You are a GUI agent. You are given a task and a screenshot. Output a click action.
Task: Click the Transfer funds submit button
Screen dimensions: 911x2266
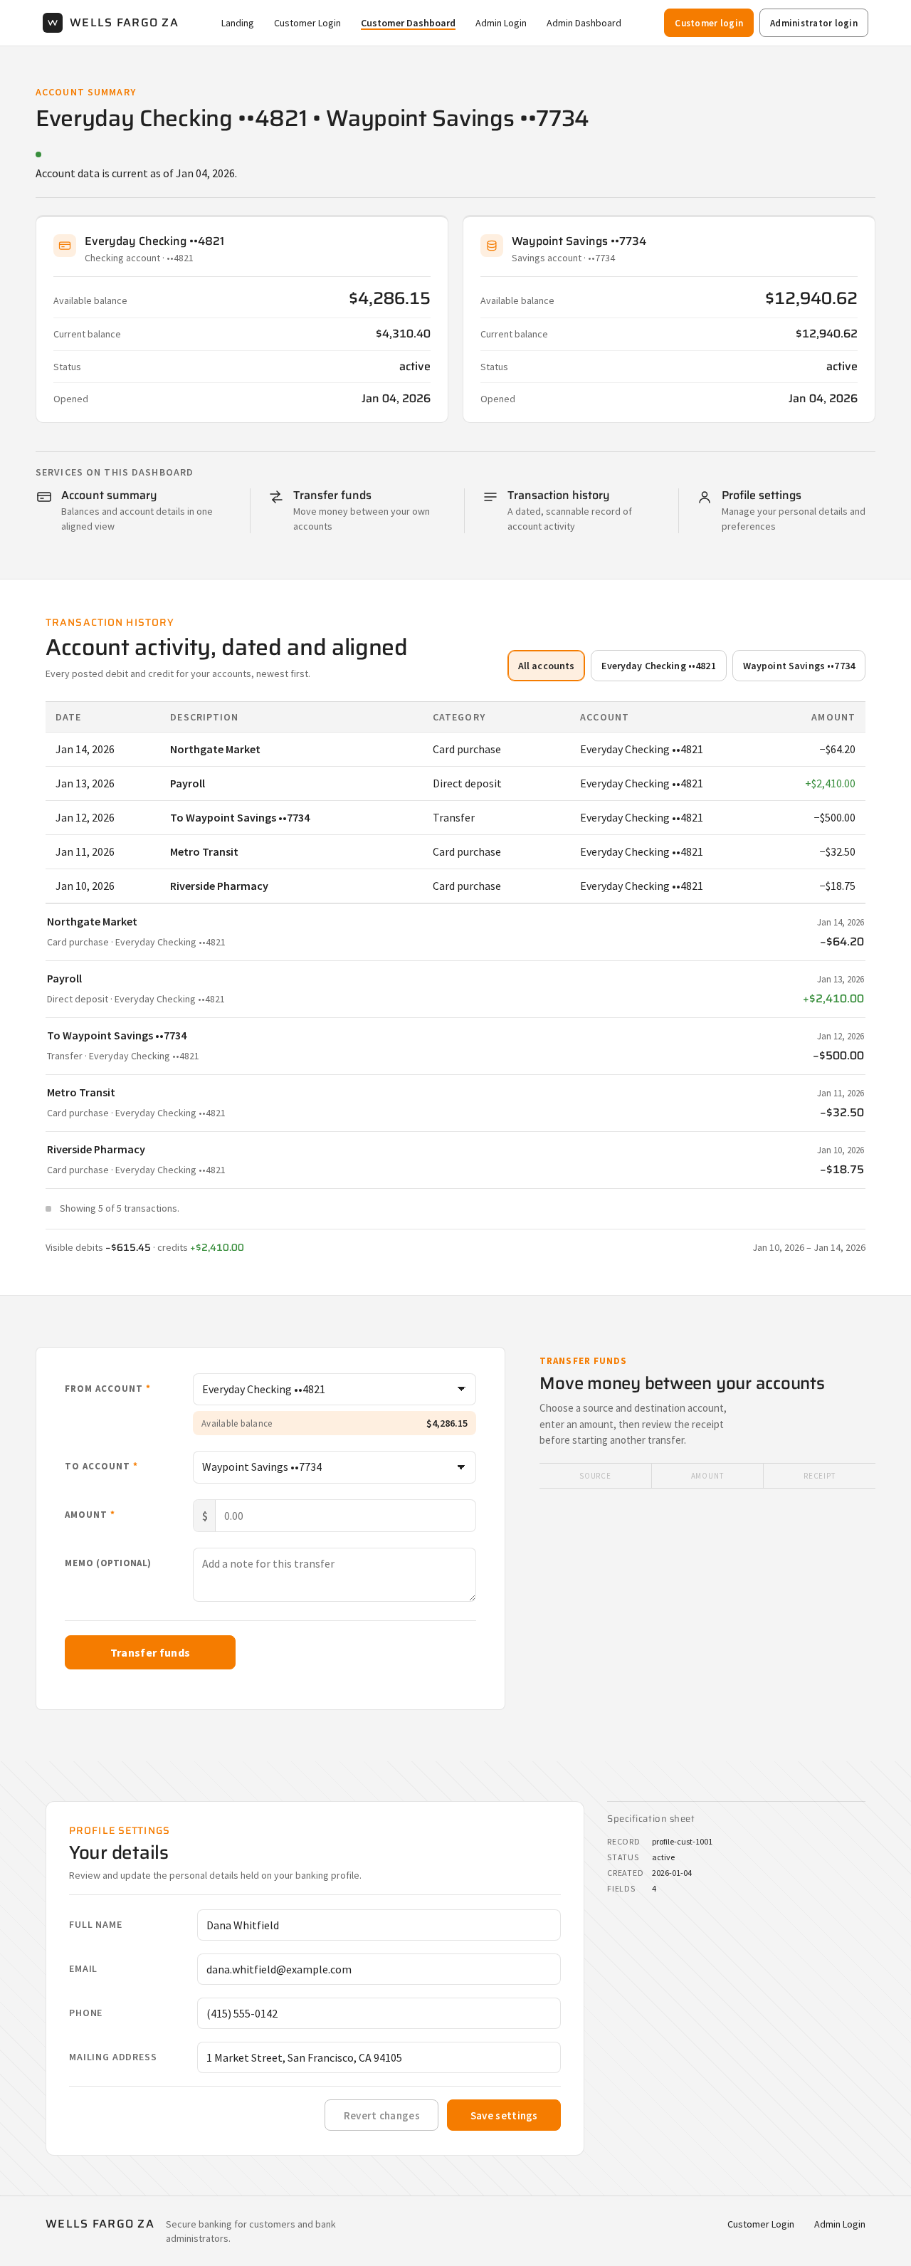point(150,1652)
